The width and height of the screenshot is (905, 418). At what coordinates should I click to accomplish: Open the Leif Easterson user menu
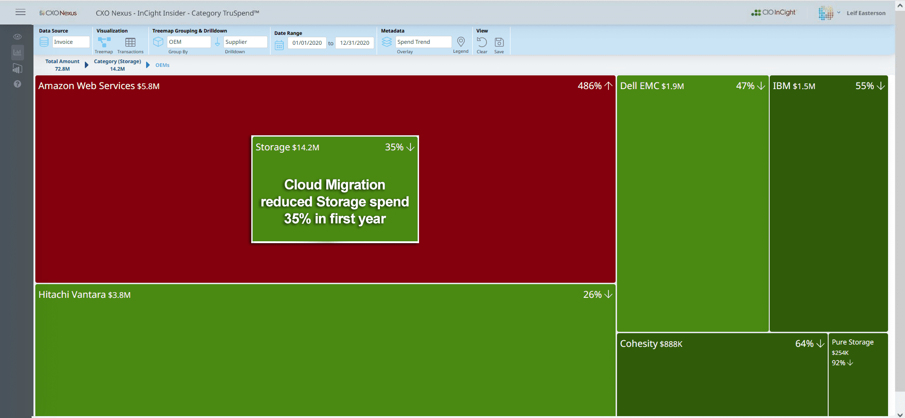tap(865, 13)
